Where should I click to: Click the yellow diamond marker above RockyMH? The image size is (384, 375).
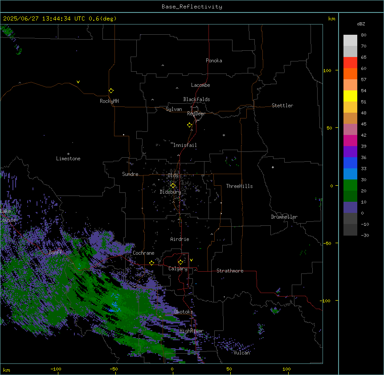coord(111,91)
